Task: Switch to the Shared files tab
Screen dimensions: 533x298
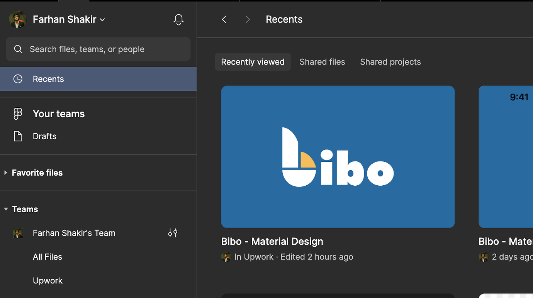Action: tap(322, 62)
